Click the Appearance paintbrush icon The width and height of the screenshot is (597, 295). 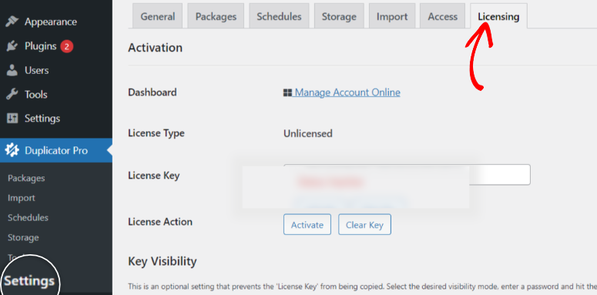[12, 22]
